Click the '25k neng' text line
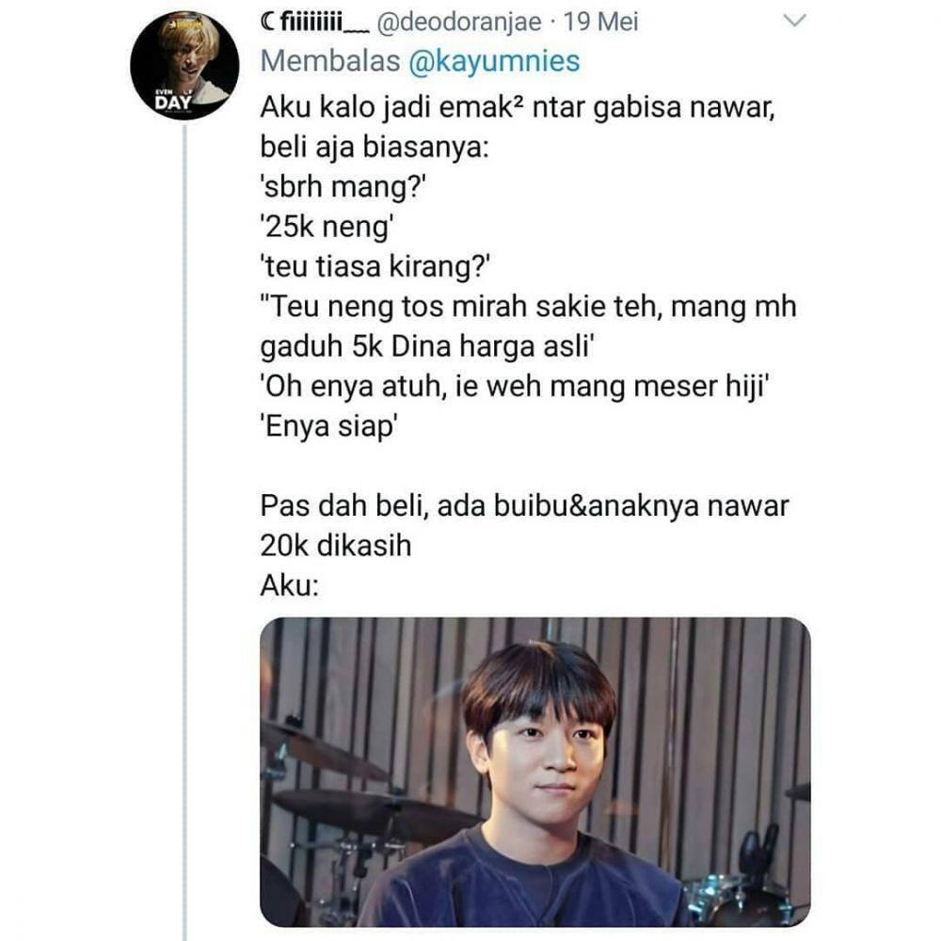The height and width of the screenshot is (941, 941). 327,228
